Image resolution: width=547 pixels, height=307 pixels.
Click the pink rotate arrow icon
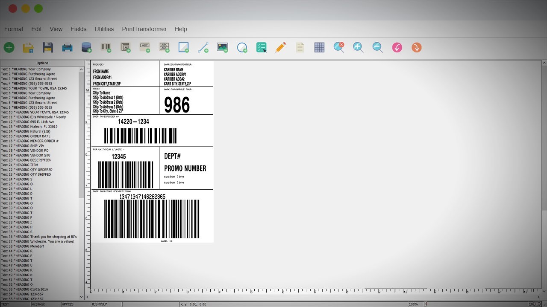click(x=397, y=47)
